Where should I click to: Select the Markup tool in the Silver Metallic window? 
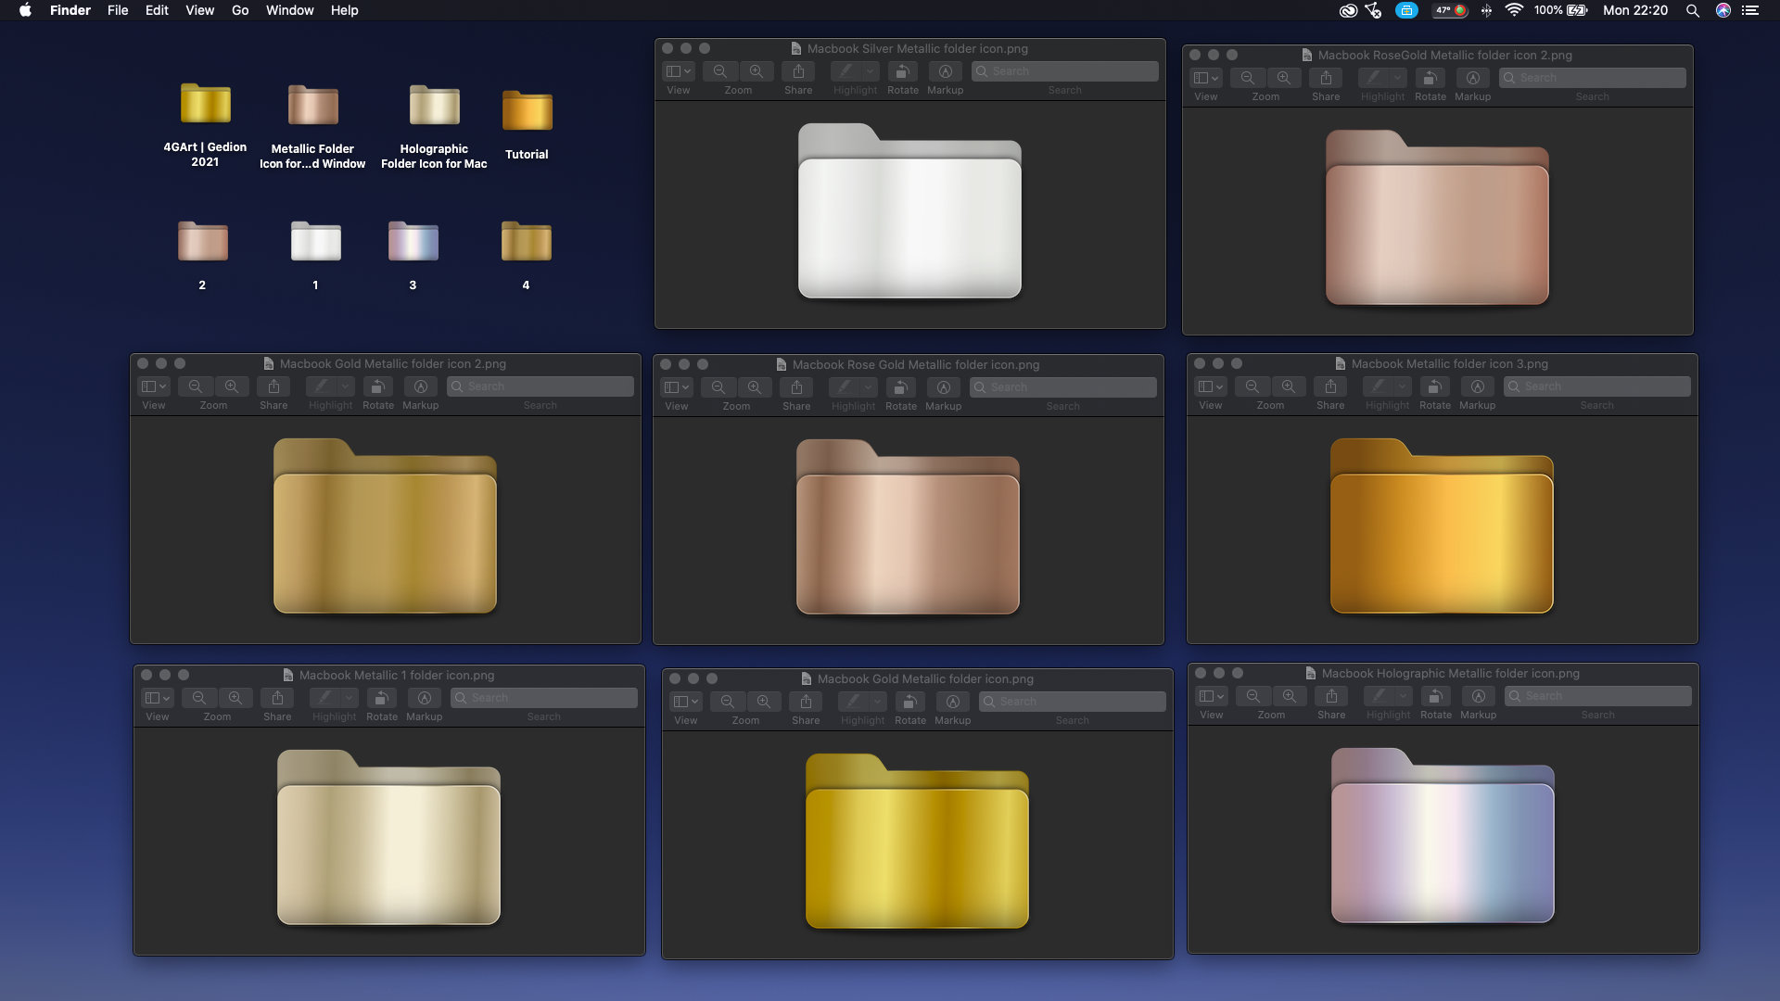click(946, 71)
